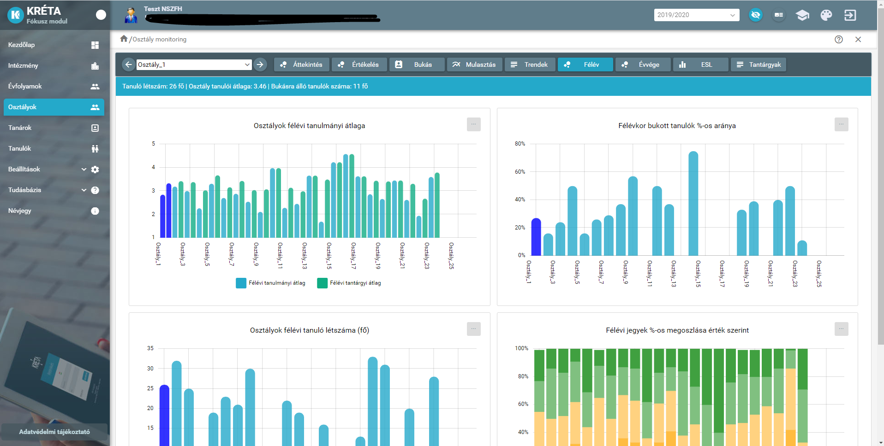Select Osztályok in the sidebar
884x446 pixels.
54,107
